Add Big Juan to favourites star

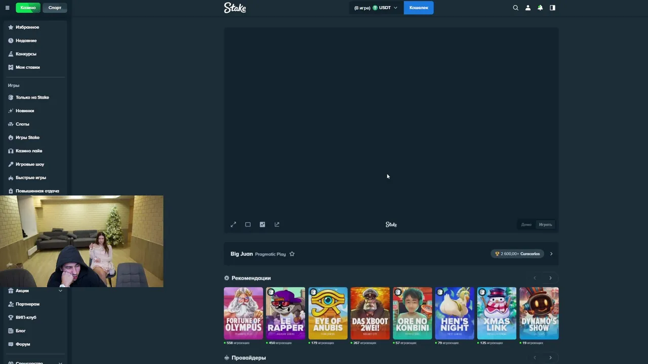[x=292, y=254]
